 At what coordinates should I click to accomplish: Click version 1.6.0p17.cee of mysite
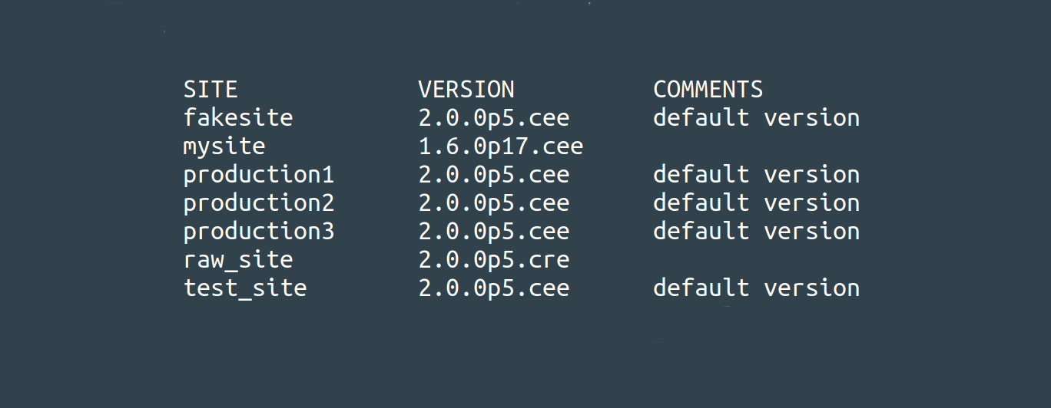point(501,147)
